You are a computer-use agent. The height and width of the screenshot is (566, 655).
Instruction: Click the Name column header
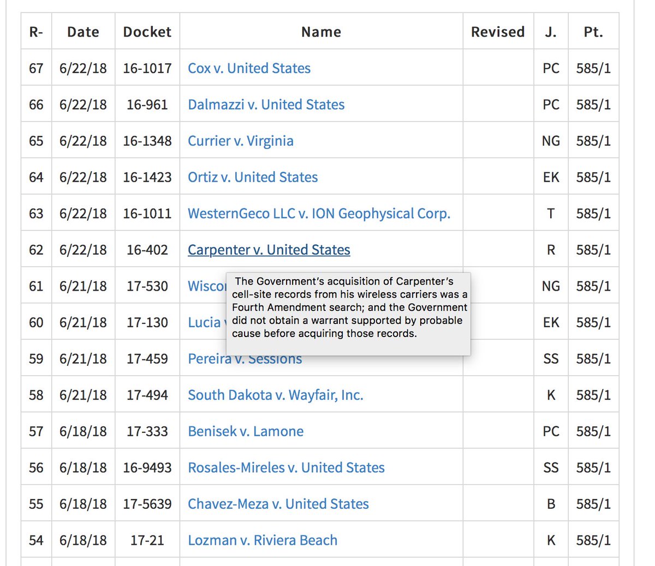[321, 32]
